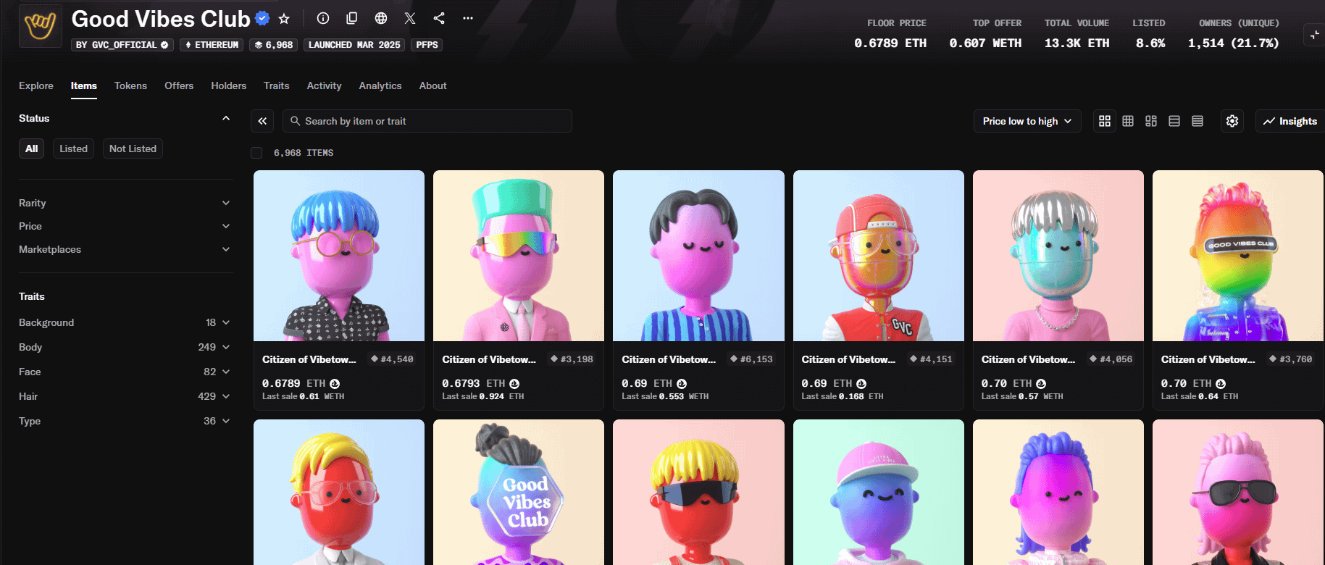
Task: Toggle the select-all checkbox beside 6,968 items
Action: point(256,153)
